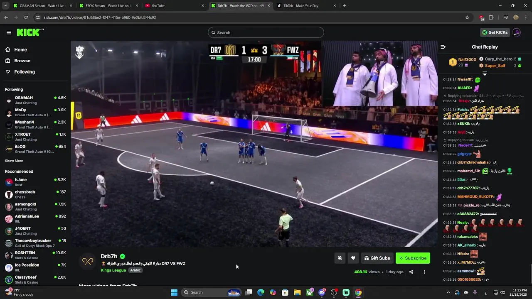Subscribe to Drb7h

click(x=413, y=258)
